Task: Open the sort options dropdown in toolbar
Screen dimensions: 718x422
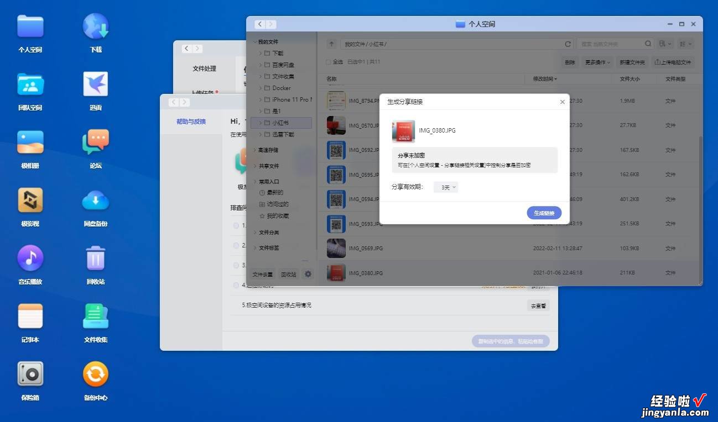Action: click(x=665, y=44)
